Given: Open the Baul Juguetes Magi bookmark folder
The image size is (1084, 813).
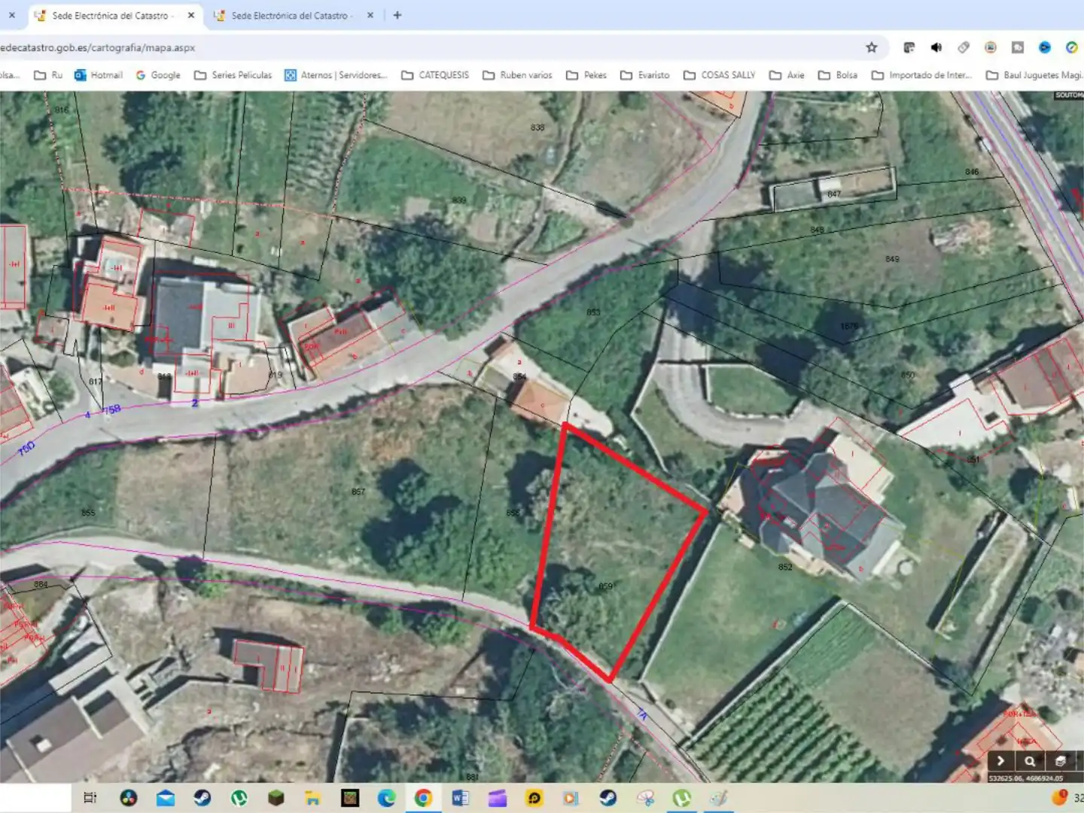Looking at the screenshot, I should [1034, 75].
